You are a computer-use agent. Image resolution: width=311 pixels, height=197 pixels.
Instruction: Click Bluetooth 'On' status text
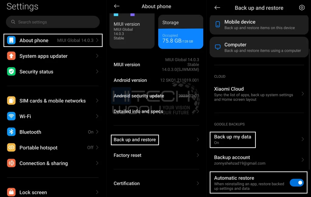[x=91, y=132]
